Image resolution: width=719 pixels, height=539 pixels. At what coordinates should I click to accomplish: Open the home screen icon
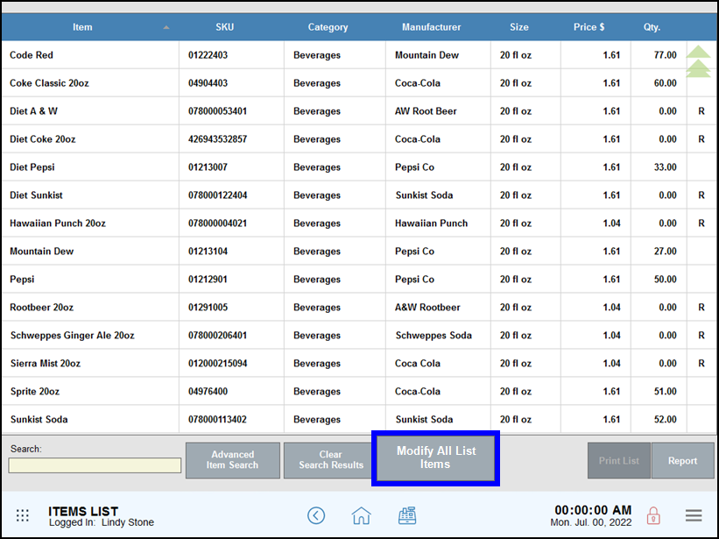pos(362,515)
